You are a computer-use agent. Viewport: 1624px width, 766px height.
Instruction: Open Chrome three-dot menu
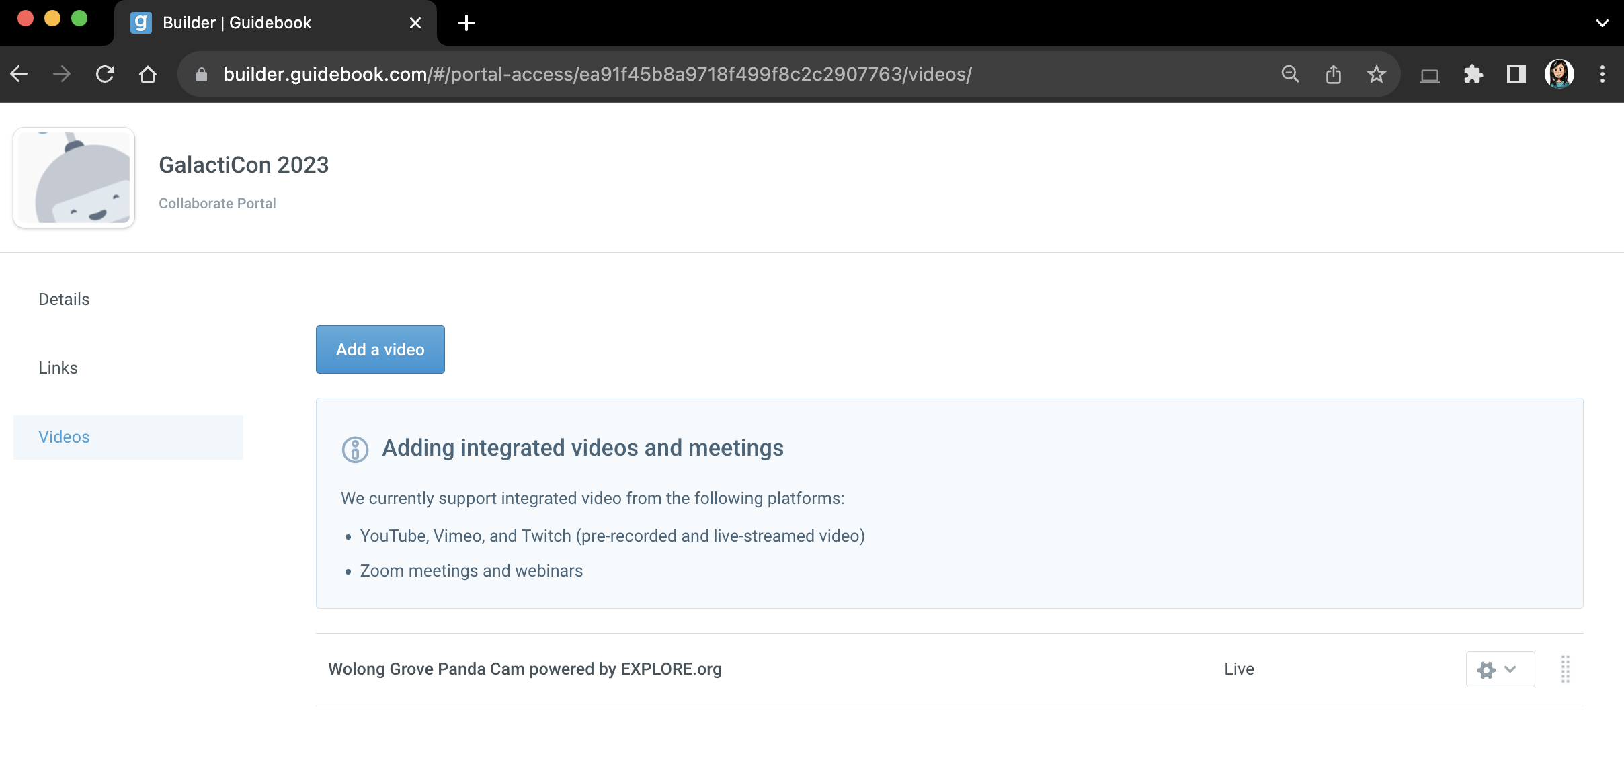tap(1602, 74)
